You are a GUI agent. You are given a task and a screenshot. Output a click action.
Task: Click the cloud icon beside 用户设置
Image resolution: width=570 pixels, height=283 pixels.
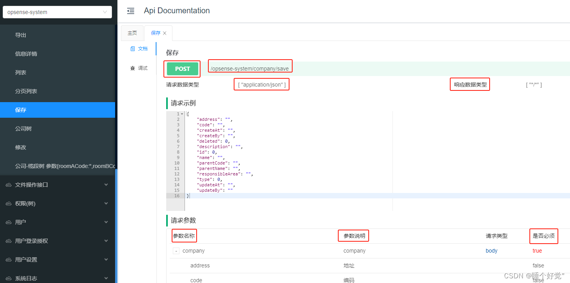pos(9,260)
